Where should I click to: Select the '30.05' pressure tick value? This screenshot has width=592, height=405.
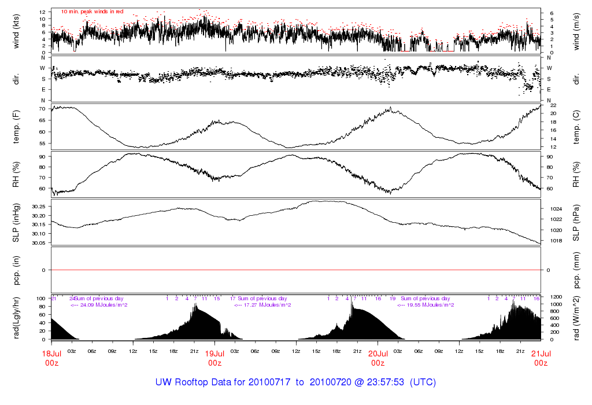39,243
